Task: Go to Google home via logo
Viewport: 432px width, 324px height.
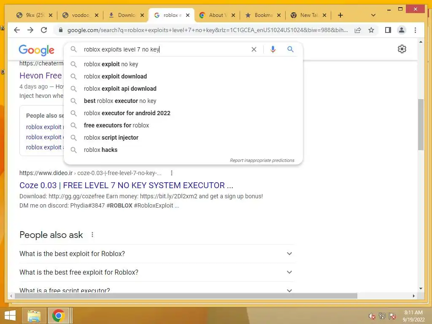Action: click(x=37, y=50)
